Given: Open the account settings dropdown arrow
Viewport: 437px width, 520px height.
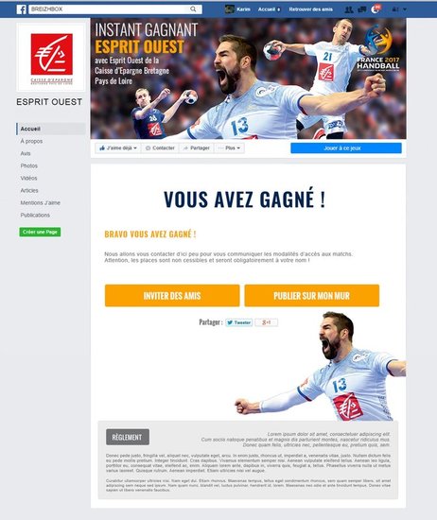Looking at the screenshot, I should tap(405, 9).
